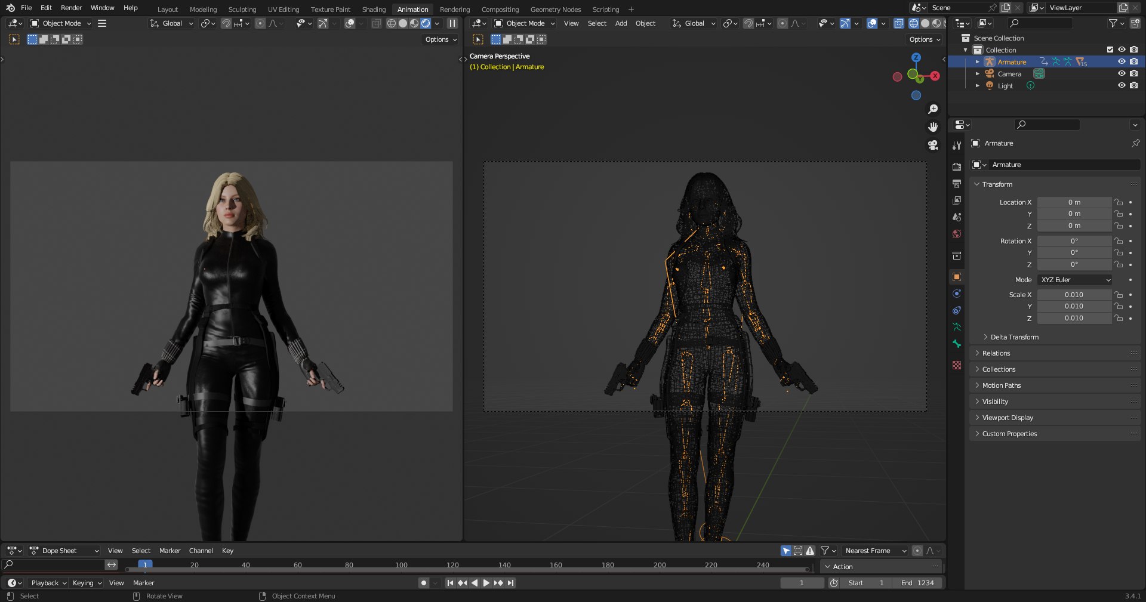The width and height of the screenshot is (1146, 602).
Task: Open the Object properties tab
Action: (957, 277)
